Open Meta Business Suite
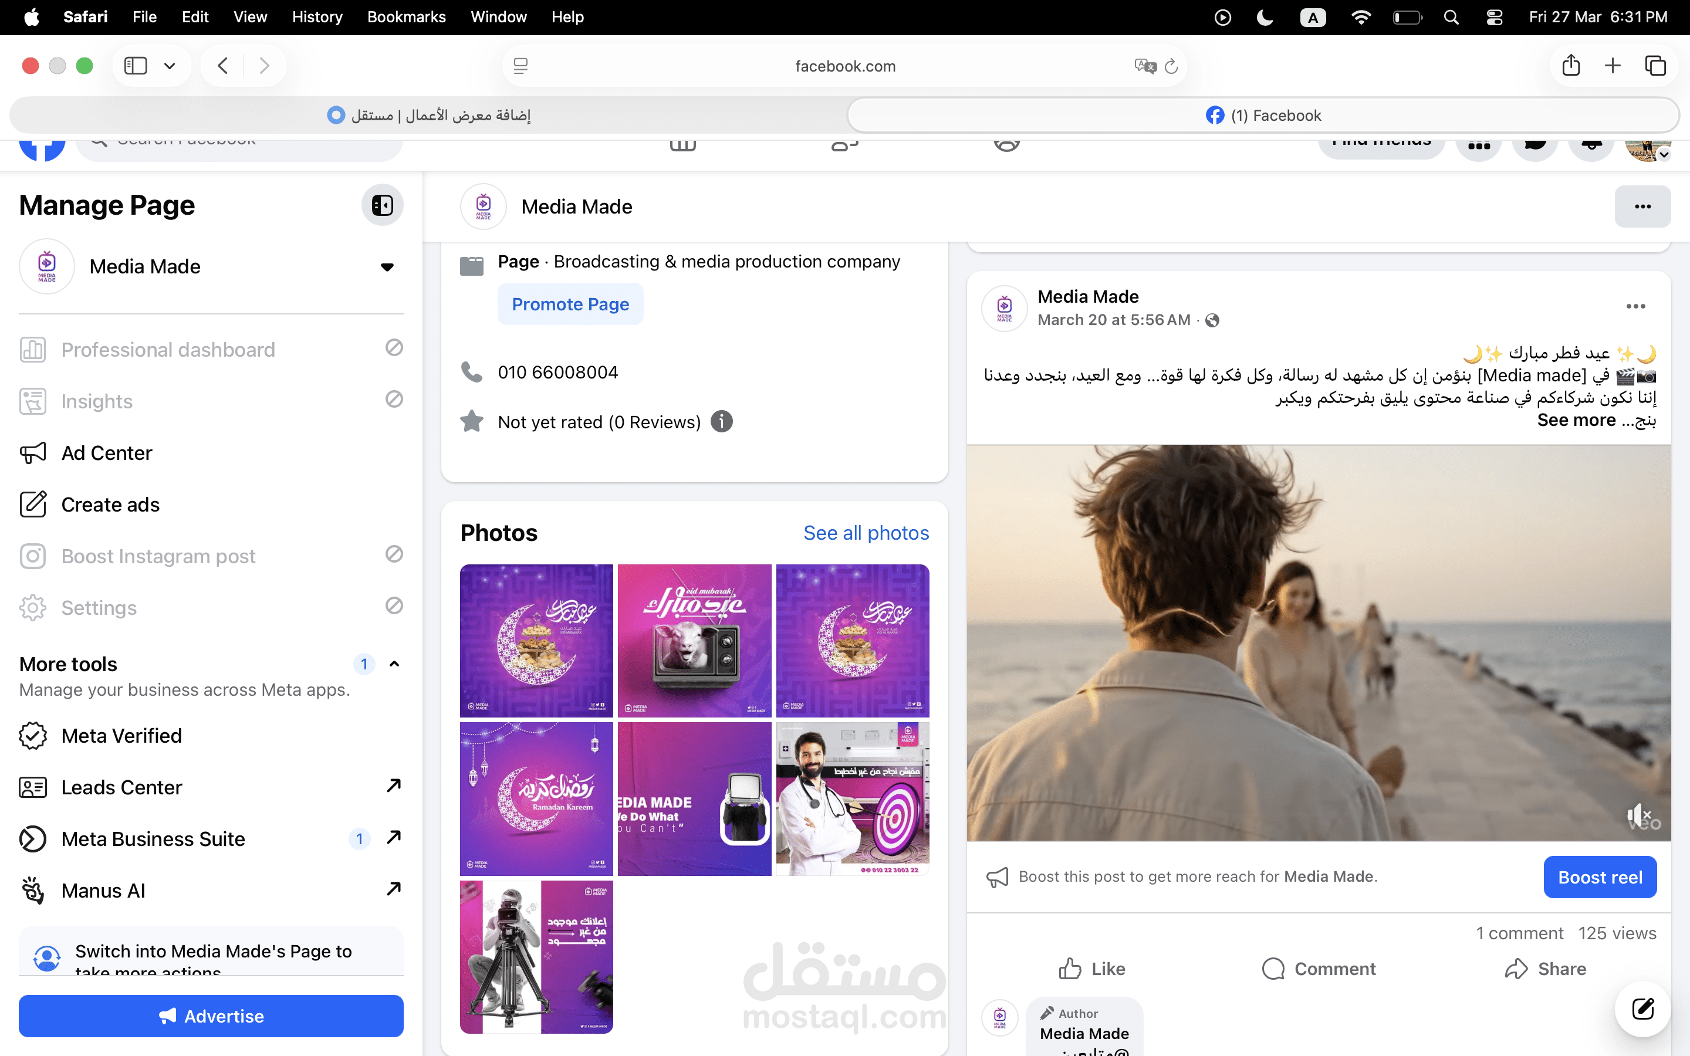The height and width of the screenshot is (1056, 1690). pos(211,840)
